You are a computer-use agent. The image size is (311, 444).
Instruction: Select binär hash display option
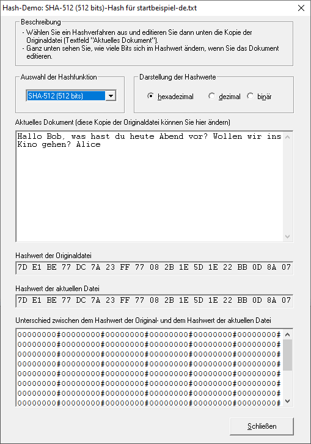259,97
